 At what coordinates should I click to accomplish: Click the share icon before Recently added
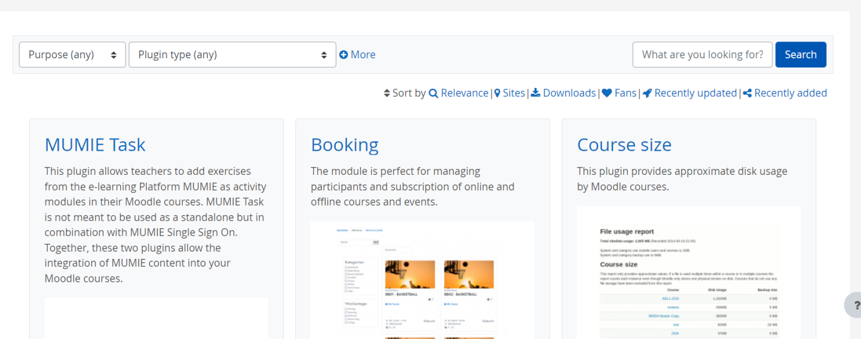tap(747, 93)
